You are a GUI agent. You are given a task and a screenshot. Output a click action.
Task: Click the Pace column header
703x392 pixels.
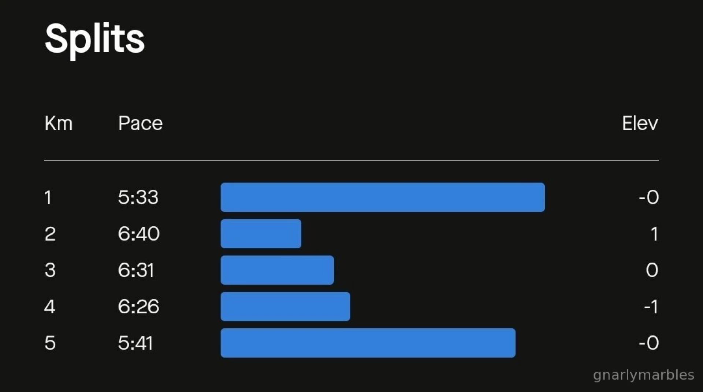[140, 123]
